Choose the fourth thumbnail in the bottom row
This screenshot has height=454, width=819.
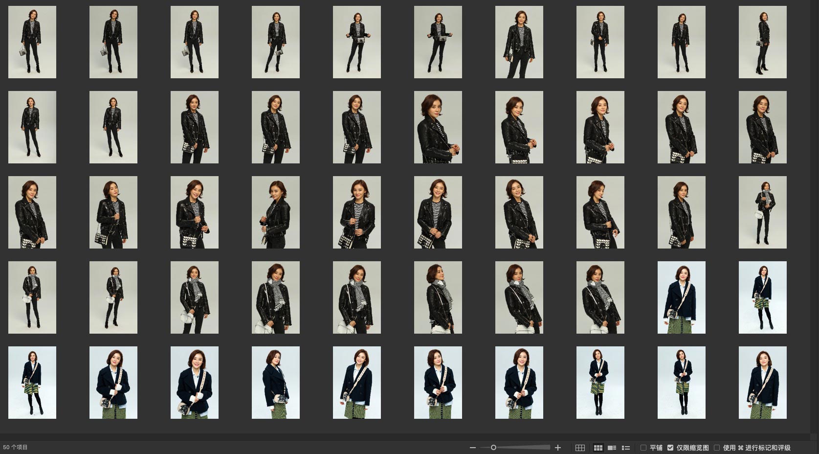(275, 383)
